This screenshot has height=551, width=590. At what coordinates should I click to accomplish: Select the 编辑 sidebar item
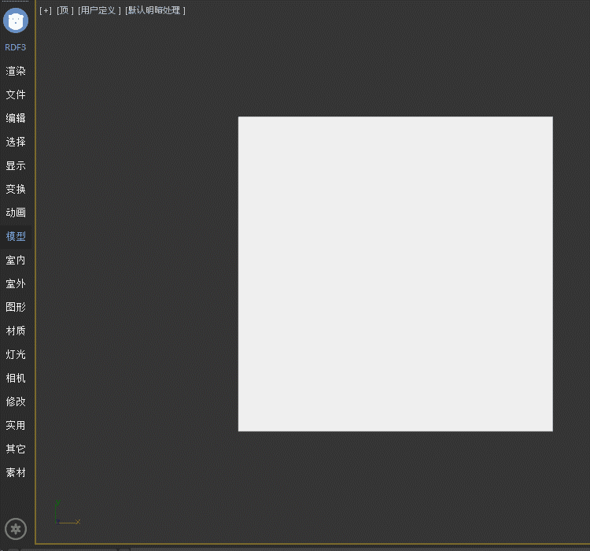(x=16, y=118)
